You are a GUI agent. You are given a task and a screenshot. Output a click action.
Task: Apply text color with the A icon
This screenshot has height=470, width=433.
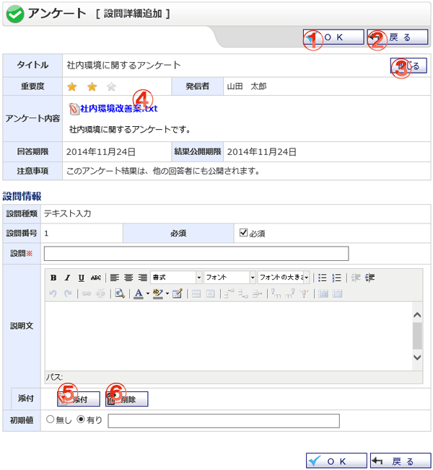(139, 293)
